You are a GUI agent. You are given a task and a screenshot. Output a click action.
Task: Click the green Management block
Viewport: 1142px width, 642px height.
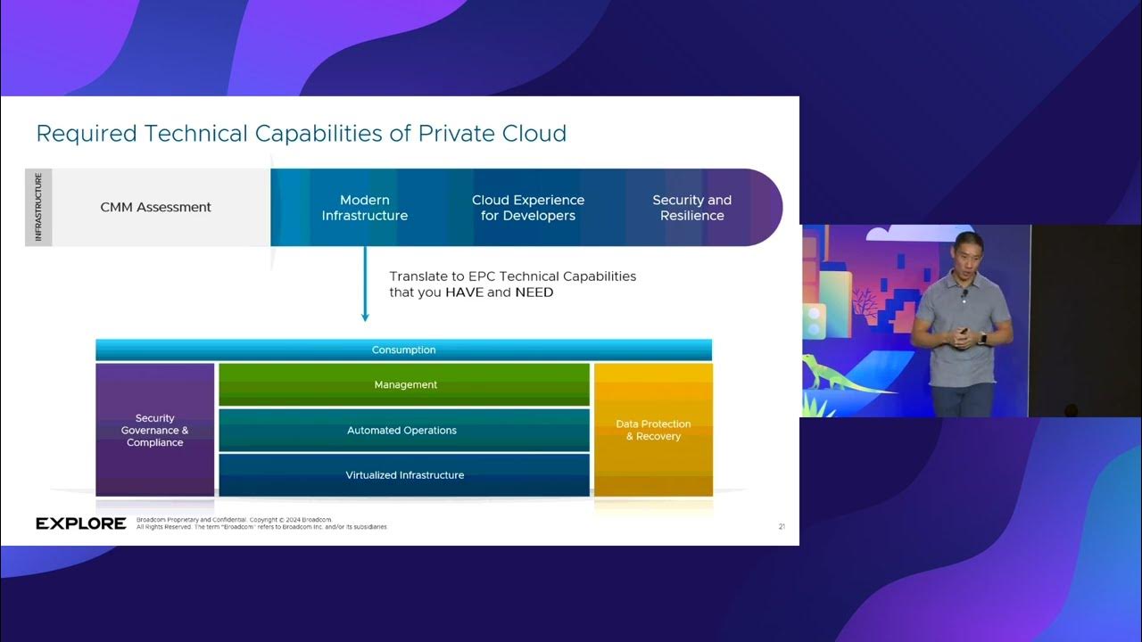(x=405, y=385)
